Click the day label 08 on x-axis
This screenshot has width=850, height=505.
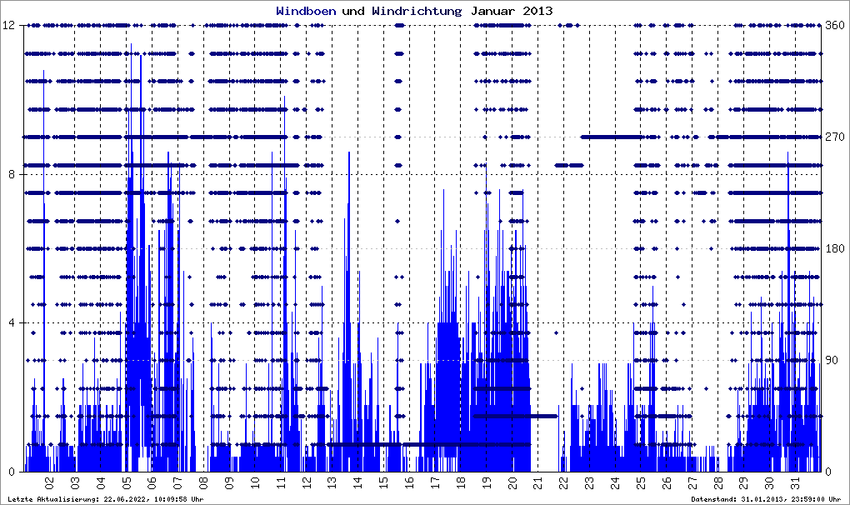[204, 482]
